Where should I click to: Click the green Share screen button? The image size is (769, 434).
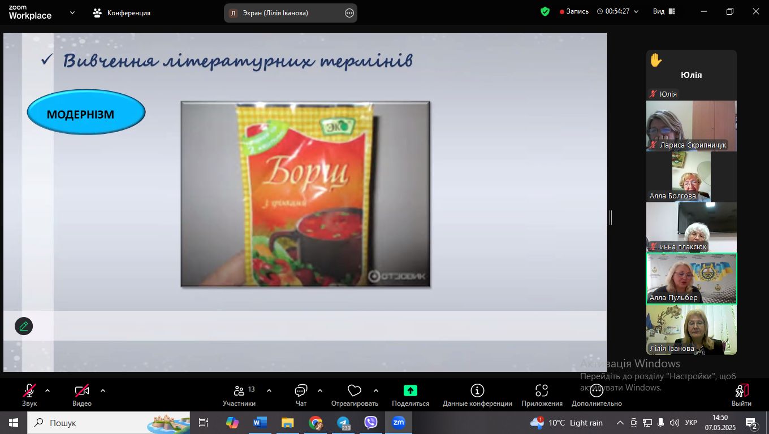(x=410, y=395)
